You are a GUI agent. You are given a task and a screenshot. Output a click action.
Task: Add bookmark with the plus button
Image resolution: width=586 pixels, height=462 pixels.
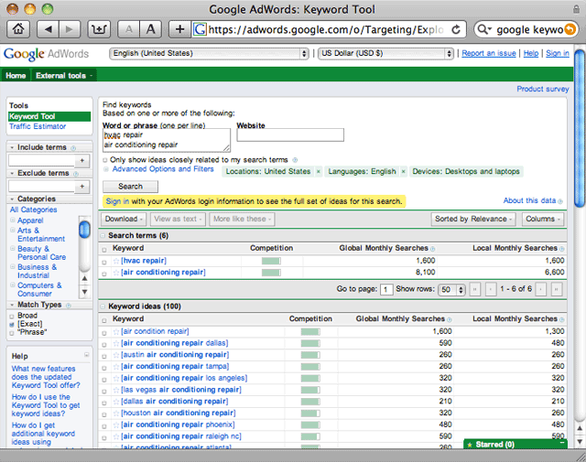[x=179, y=29]
